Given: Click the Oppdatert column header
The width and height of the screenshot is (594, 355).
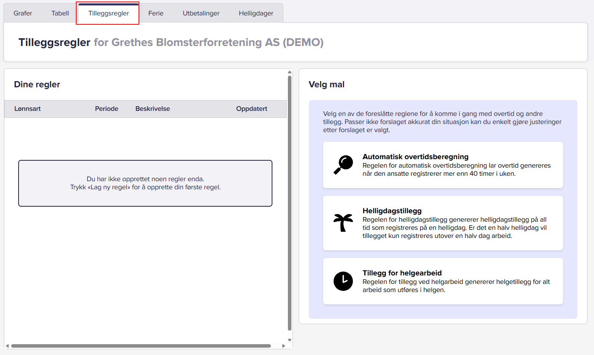Looking at the screenshot, I should (252, 109).
